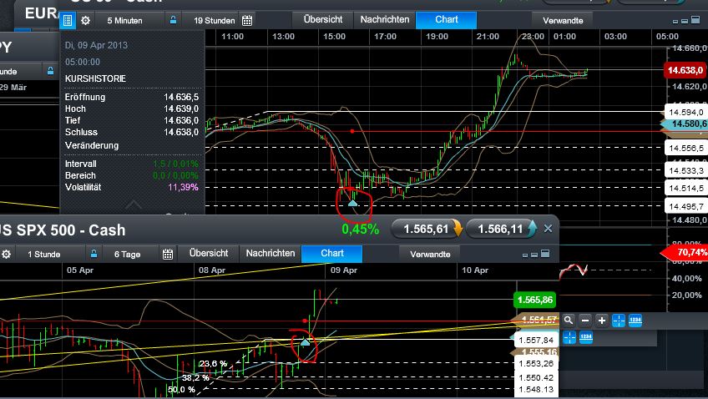Open Nachrichten tab in the SPX 500 window
The image size is (708, 399).
point(271,253)
